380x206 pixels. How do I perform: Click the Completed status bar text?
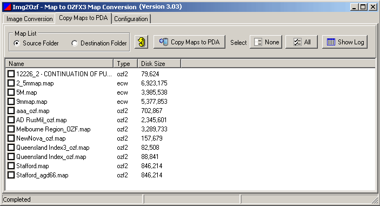(x=17, y=200)
